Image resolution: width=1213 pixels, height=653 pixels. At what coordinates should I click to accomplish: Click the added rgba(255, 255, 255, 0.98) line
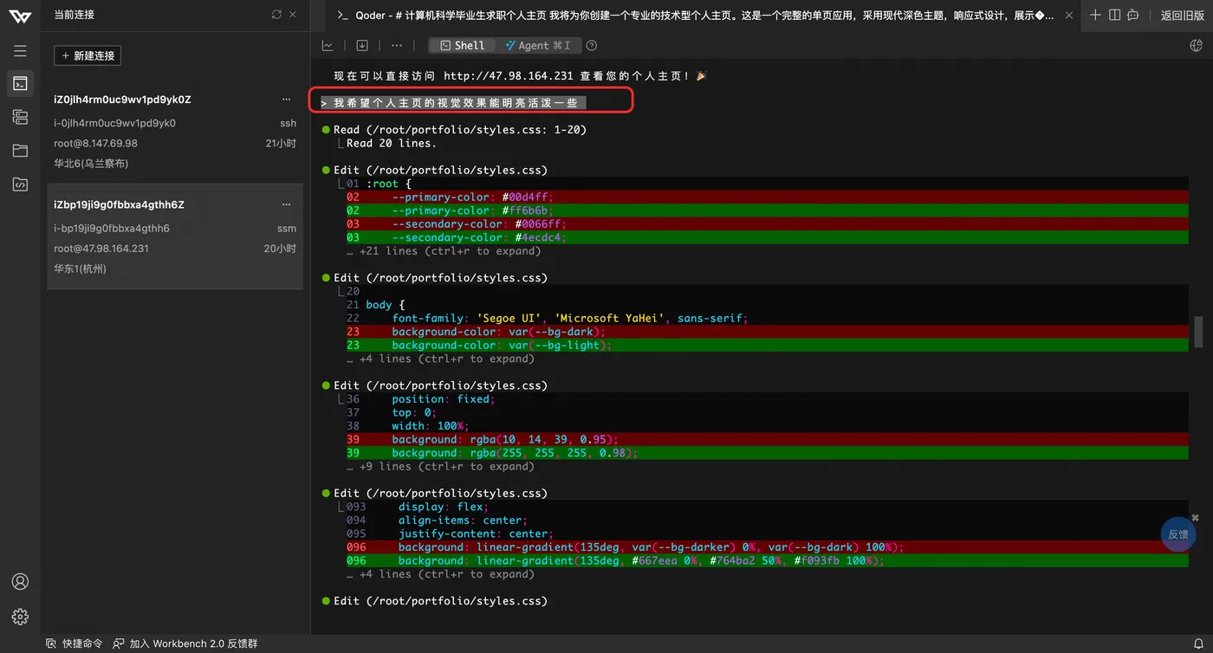(767, 453)
